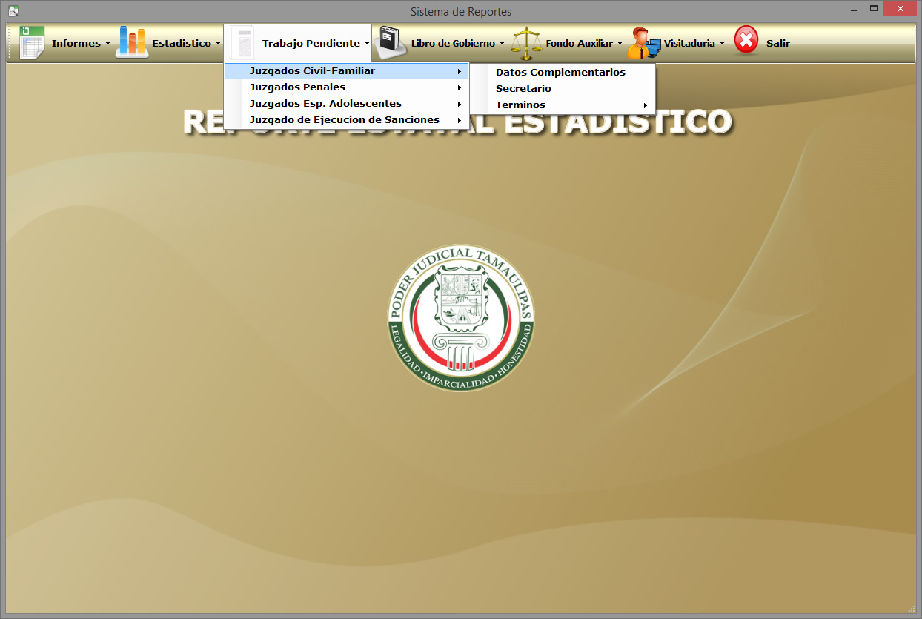
Task: Click the Trabajo Pendiente document icon
Action: pyautogui.click(x=242, y=43)
